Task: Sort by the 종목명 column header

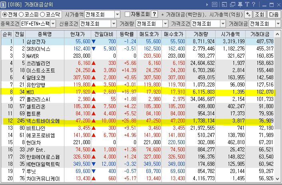Action: click(45, 34)
